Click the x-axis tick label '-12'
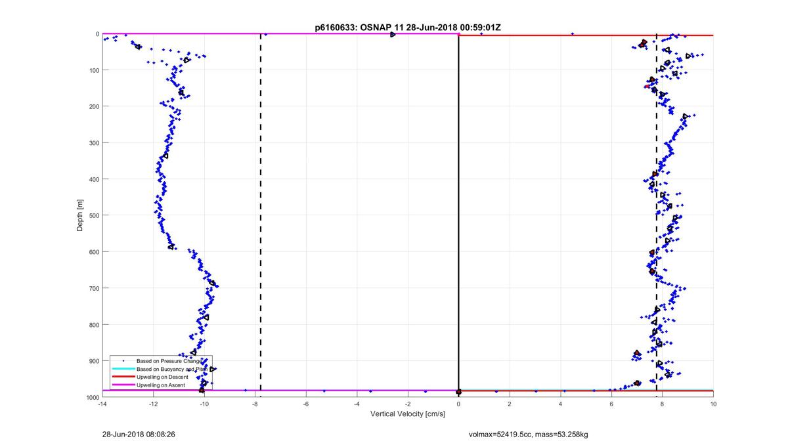Image resolution: width=788 pixels, height=447 pixels. tap(153, 404)
